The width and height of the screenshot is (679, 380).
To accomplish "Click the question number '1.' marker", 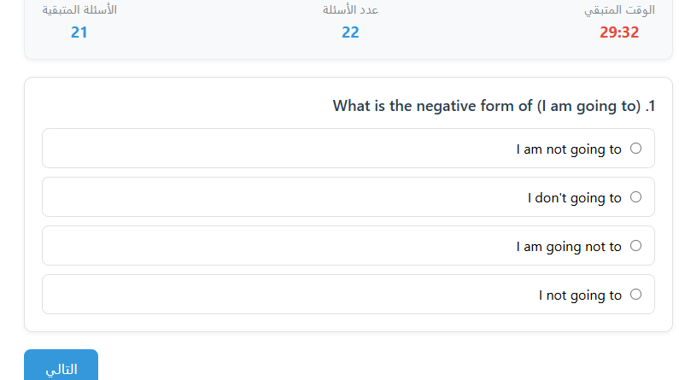I will (x=650, y=106).
